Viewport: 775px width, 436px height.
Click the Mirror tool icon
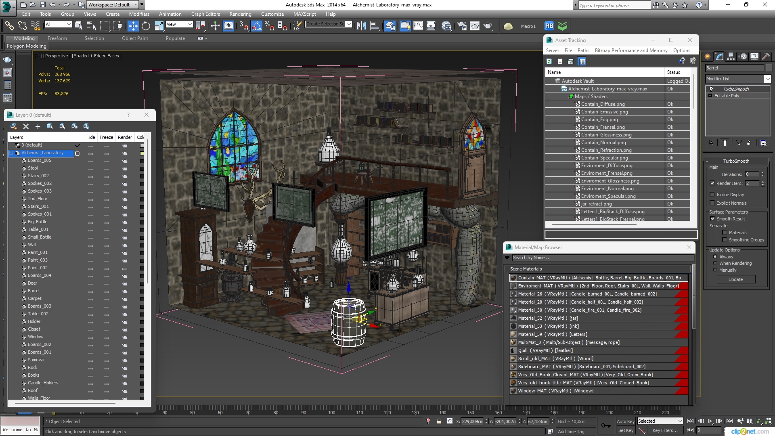click(361, 26)
